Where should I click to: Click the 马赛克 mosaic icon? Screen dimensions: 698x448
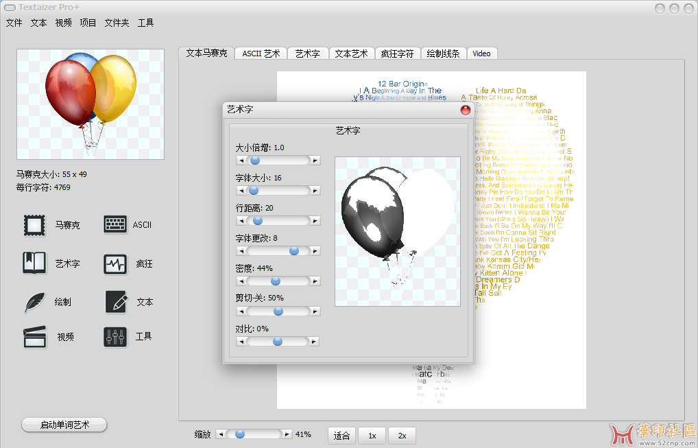pyautogui.click(x=34, y=225)
